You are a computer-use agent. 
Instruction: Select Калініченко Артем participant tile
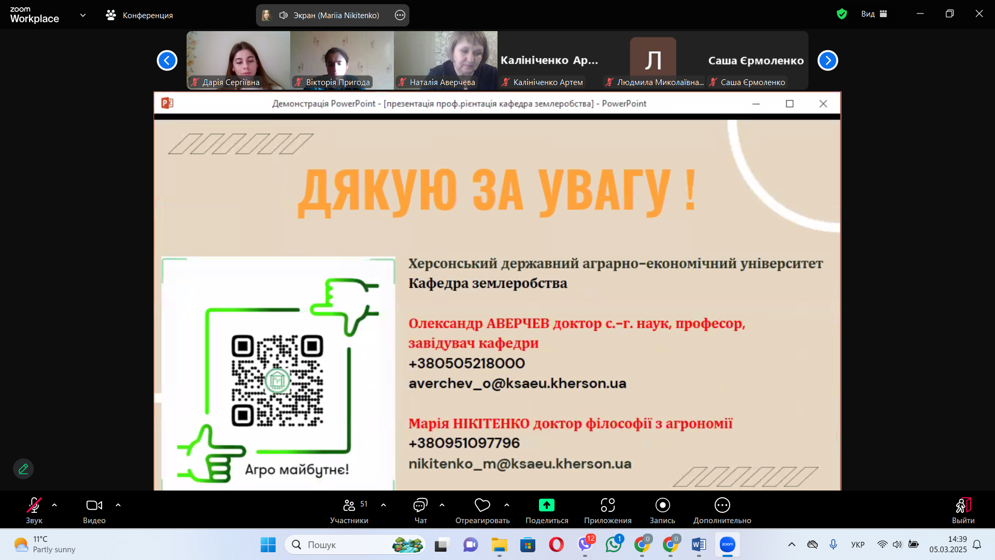549,60
